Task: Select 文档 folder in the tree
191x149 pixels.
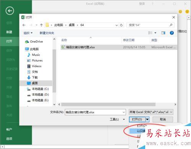Action: [x=32, y=72]
